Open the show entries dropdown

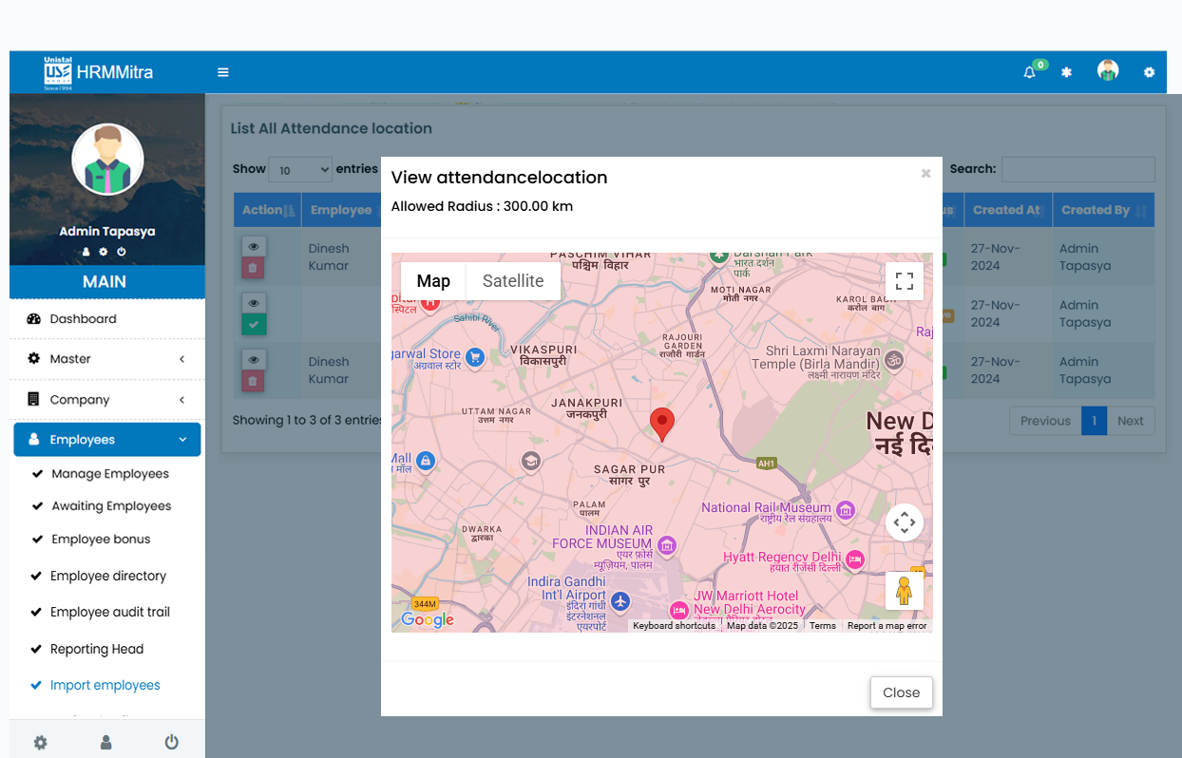coord(300,170)
